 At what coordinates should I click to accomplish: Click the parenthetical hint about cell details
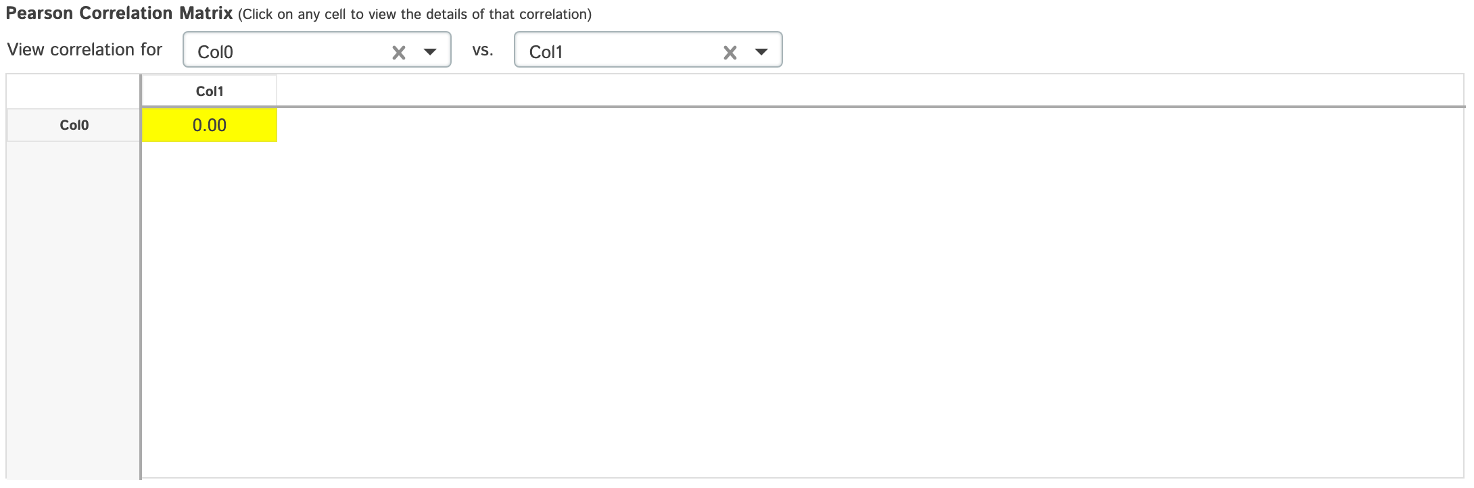tap(414, 14)
